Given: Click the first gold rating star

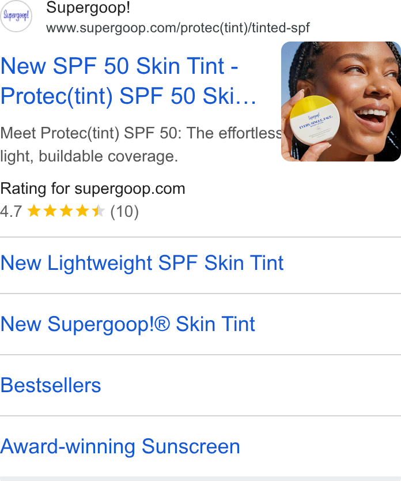Looking at the screenshot, I should pyautogui.click(x=33, y=211).
